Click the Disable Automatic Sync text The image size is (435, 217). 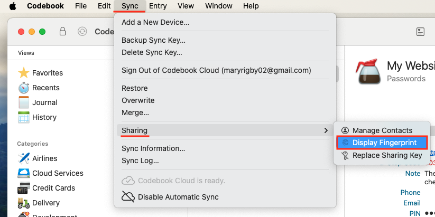pos(178,197)
